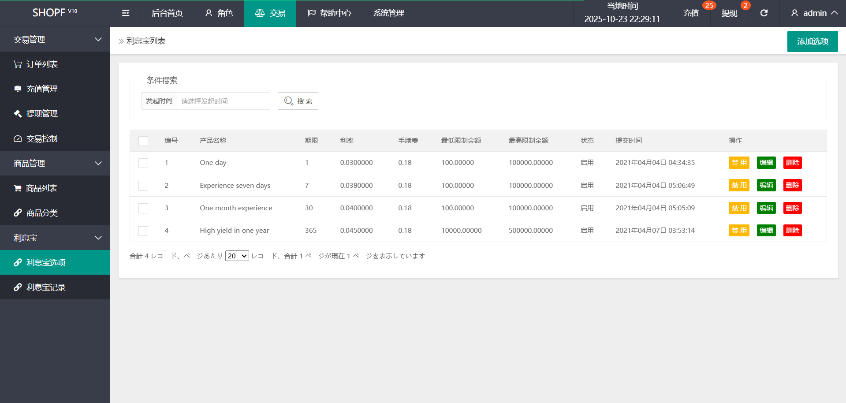Click the hamburger menu collapse icon
Screen dimensions: 846x403
(126, 13)
